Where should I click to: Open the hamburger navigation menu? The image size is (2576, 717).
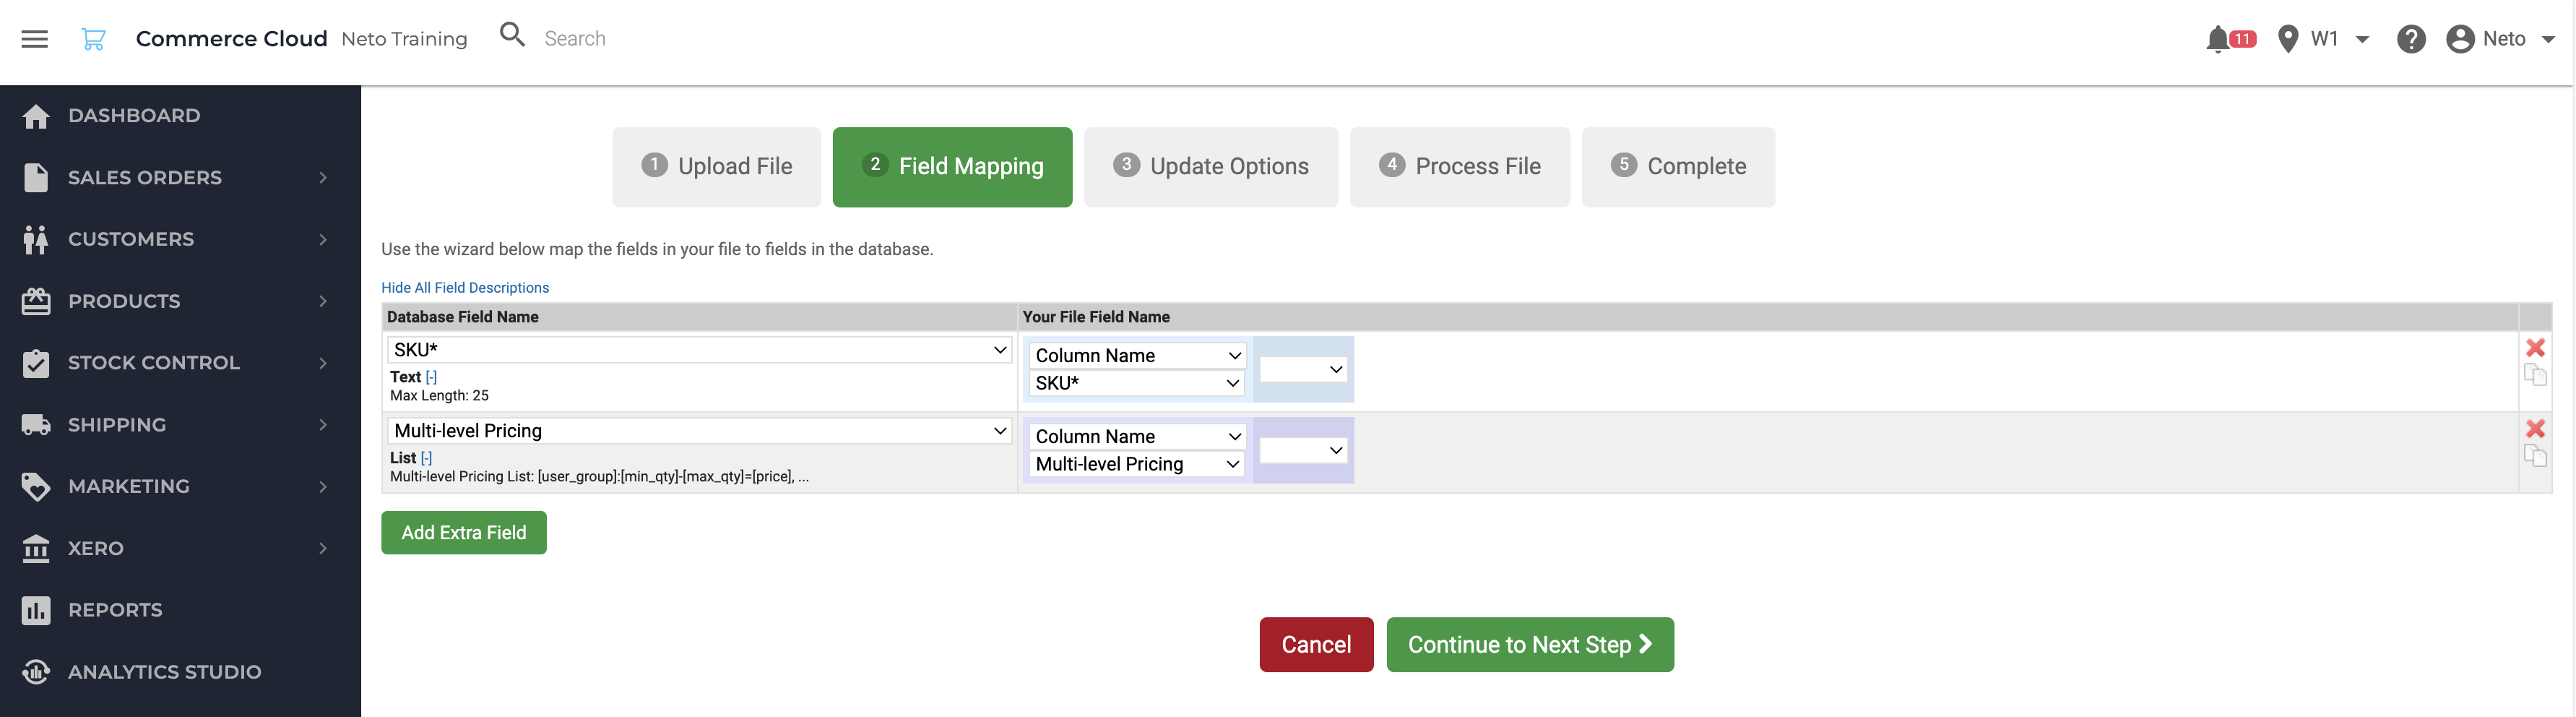(x=35, y=39)
